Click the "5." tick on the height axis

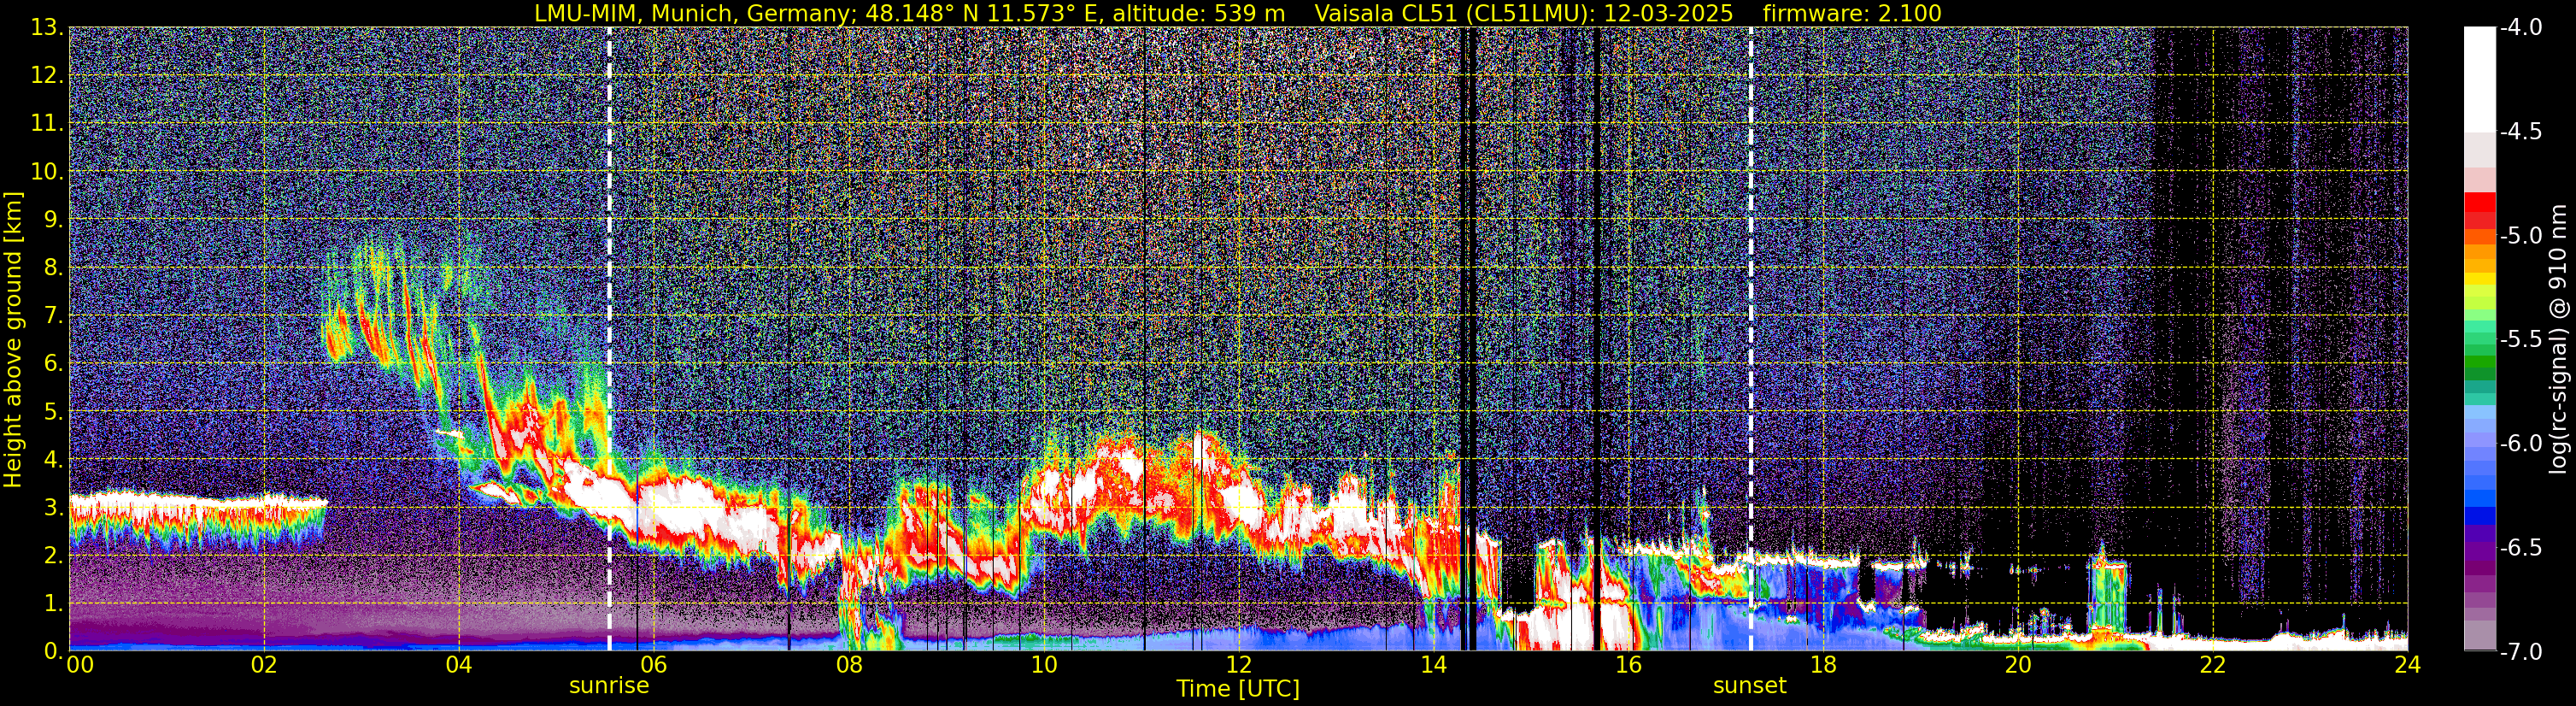pos(55,412)
